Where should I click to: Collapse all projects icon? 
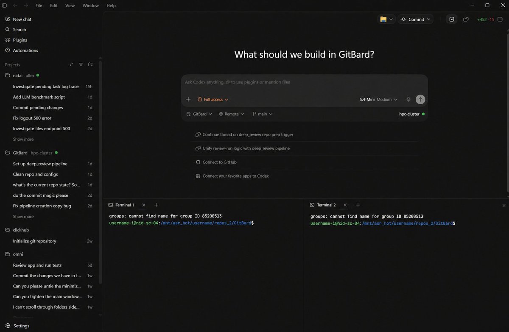tap(71, 64)
